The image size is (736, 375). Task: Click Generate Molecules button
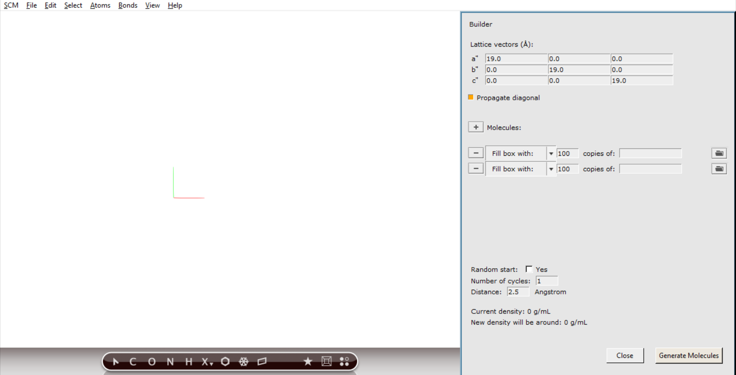coord(689,355)
